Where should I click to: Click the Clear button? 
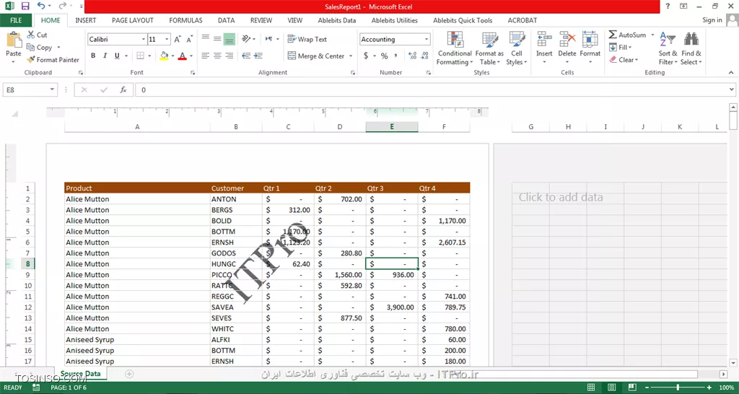click(623, 60)
